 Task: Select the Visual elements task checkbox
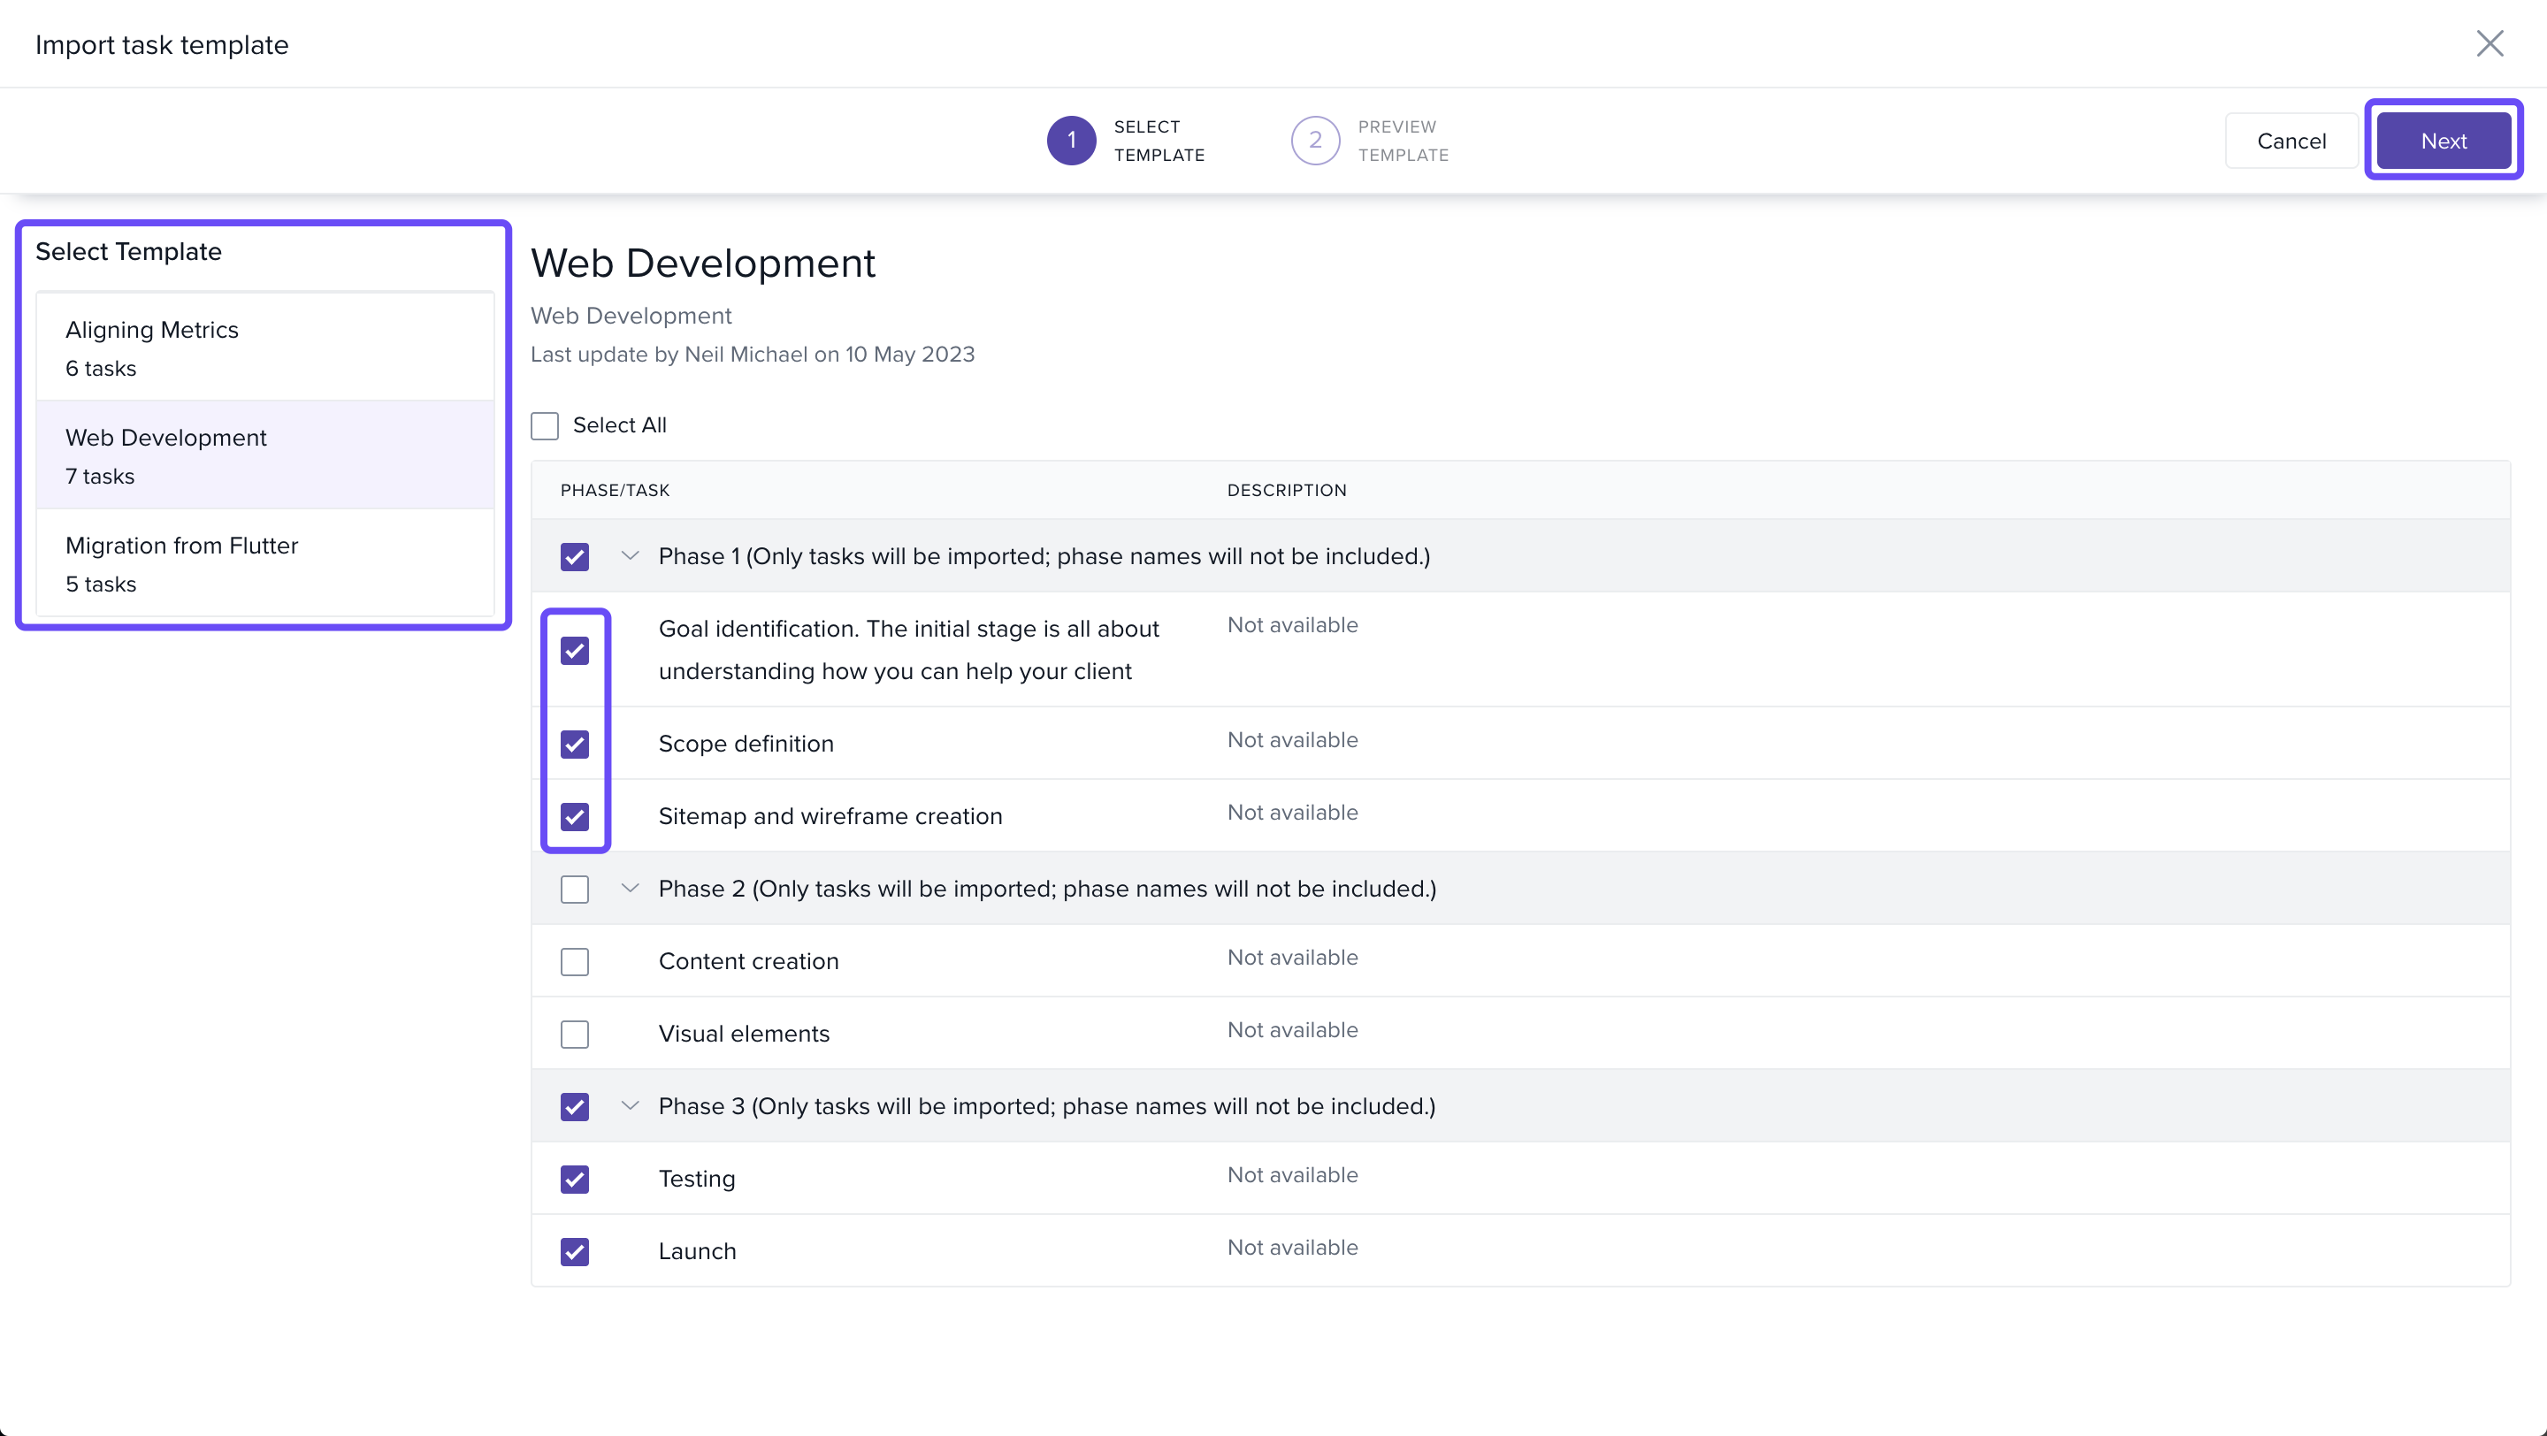coord(575,1034)
